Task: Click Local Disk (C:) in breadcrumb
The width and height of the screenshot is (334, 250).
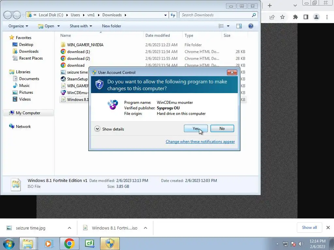Action: pyautogui.click(x=51, y=15)
